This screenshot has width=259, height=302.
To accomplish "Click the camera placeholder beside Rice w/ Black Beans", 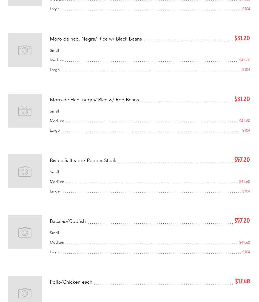I will tap(25, 50).
